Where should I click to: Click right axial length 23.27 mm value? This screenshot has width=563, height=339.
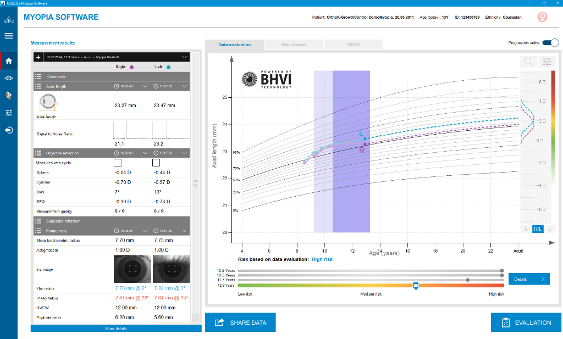pos(125,105)
